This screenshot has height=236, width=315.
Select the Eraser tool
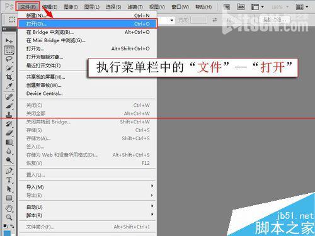tap(9, 133)
